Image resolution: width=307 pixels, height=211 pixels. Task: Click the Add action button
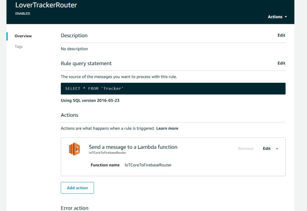[x=77, y=188]
